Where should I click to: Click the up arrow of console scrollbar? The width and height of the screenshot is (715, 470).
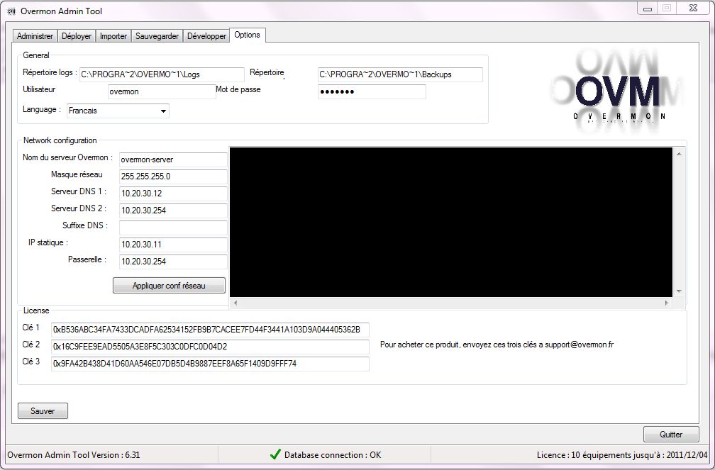pos(679,154)
